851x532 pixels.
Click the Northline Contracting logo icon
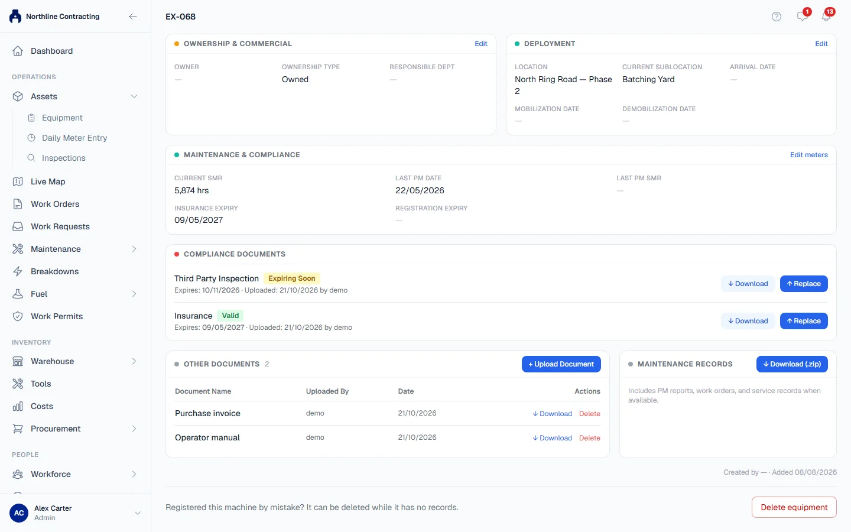[x=15, y=17]
